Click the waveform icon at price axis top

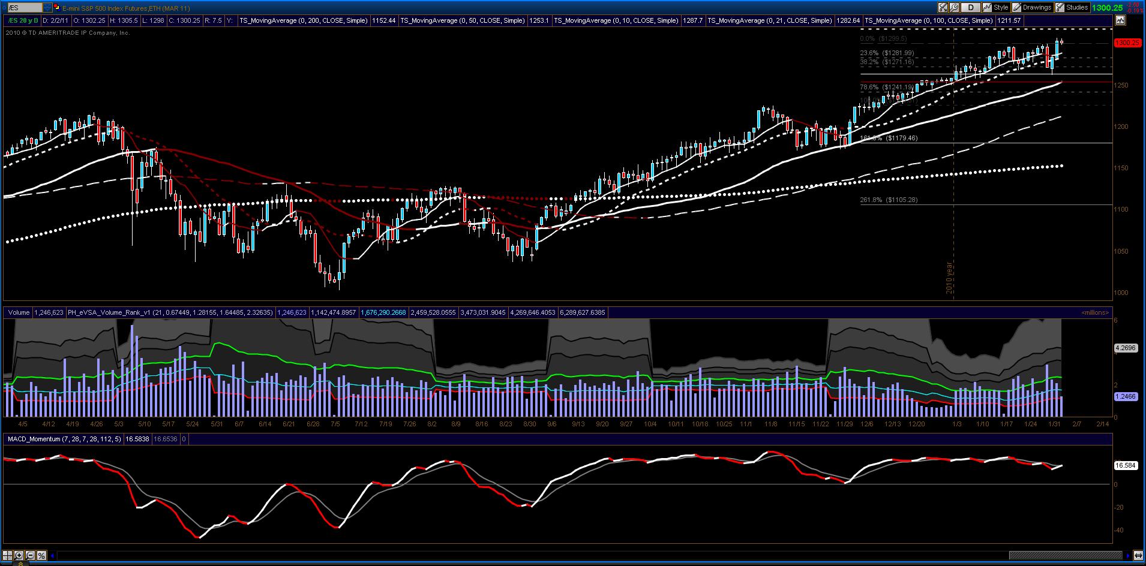coord(1120,20)
